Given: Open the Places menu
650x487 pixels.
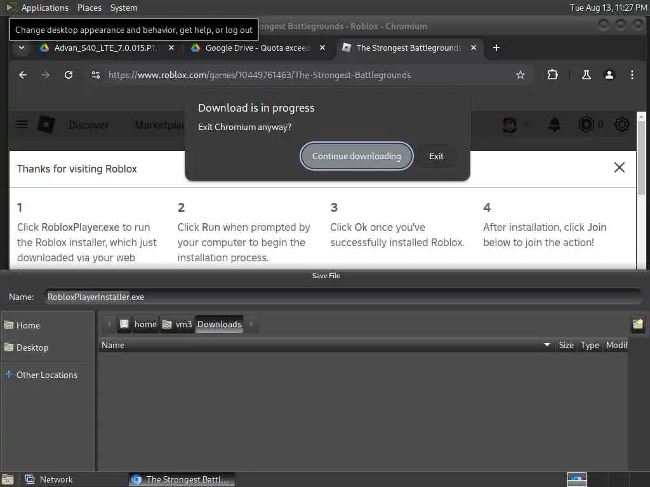Looking at the screenshot, I should 89,8.
